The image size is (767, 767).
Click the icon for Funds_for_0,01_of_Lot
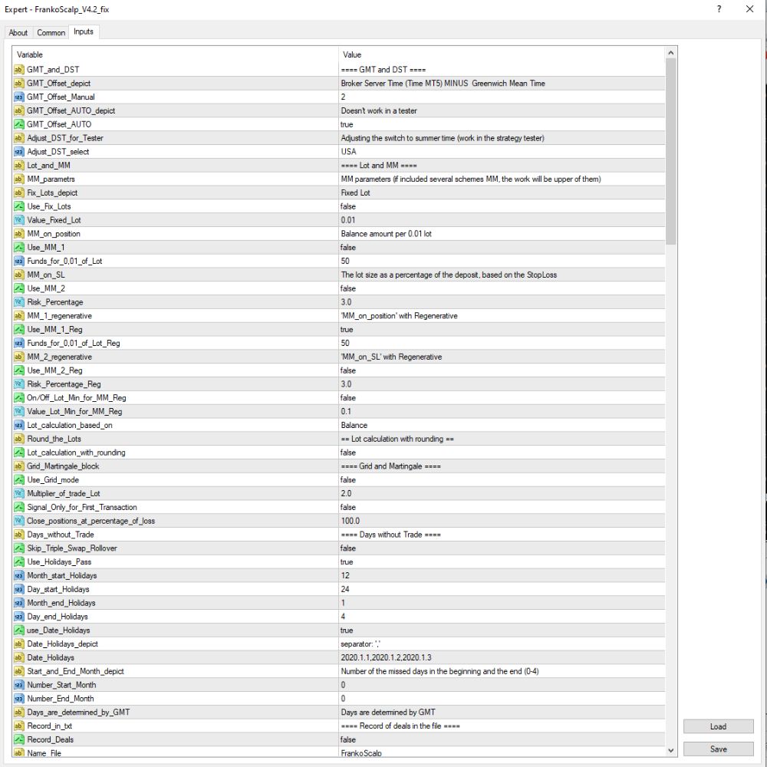[x=19, y=262]
